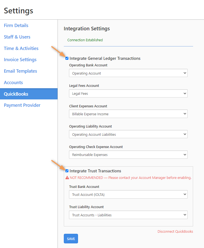The width and height of the screenshot is (204, 248).
Task: Open Payment Provider settings
Action: pyautogui.click(x=22, y=105)
